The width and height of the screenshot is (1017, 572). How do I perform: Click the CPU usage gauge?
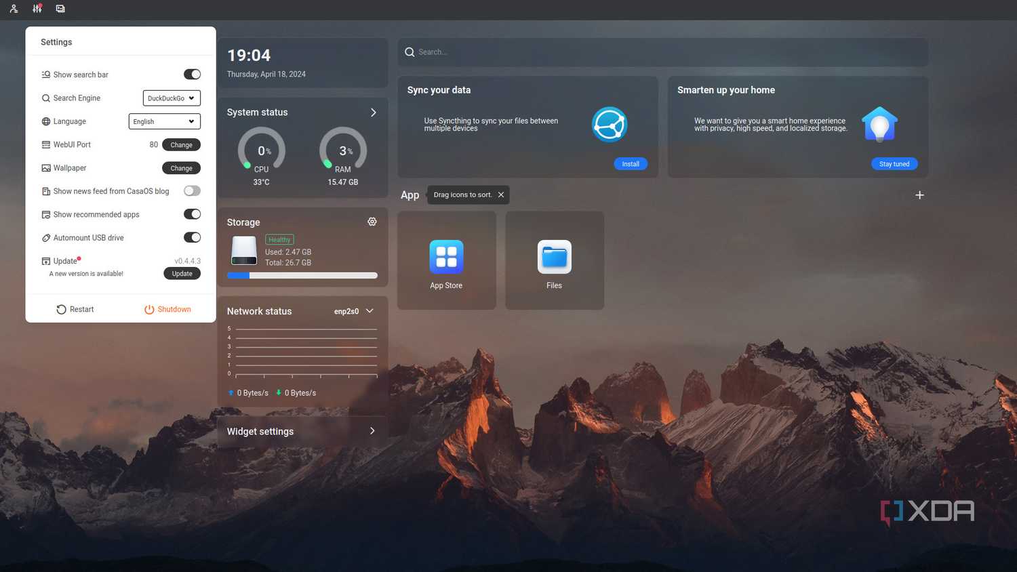click(x=262, y=149)
